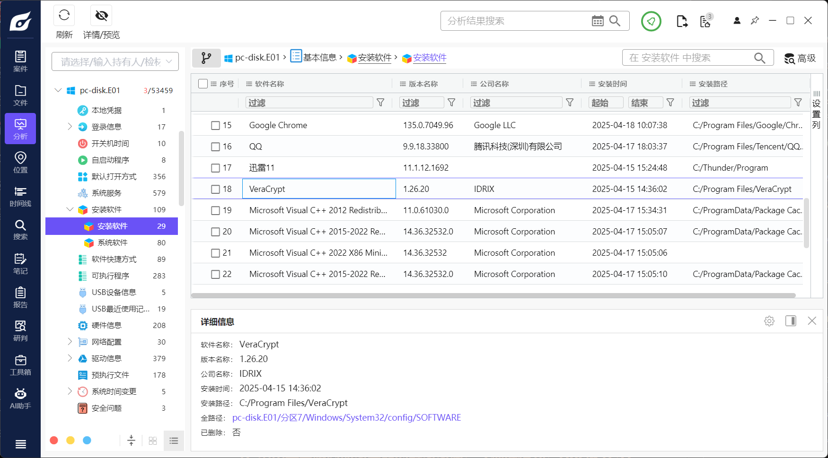Image resolution: width=828 pixels, height=458 pixels.
Task: Tick the checkbox for row 16 QQ
Action: click(x=215, y=147)
